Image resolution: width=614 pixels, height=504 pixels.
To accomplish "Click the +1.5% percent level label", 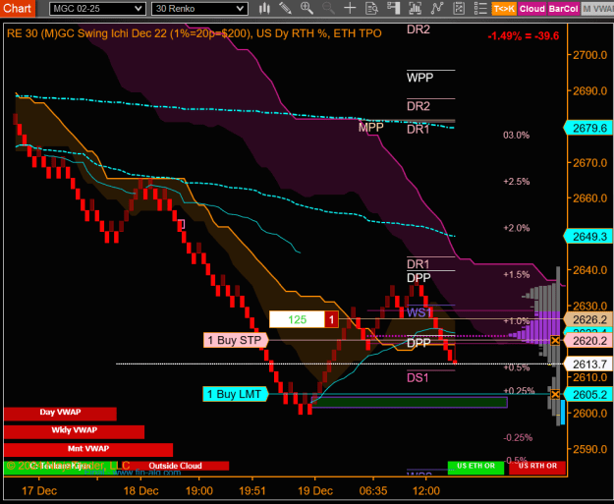I will tap(517, 274).
